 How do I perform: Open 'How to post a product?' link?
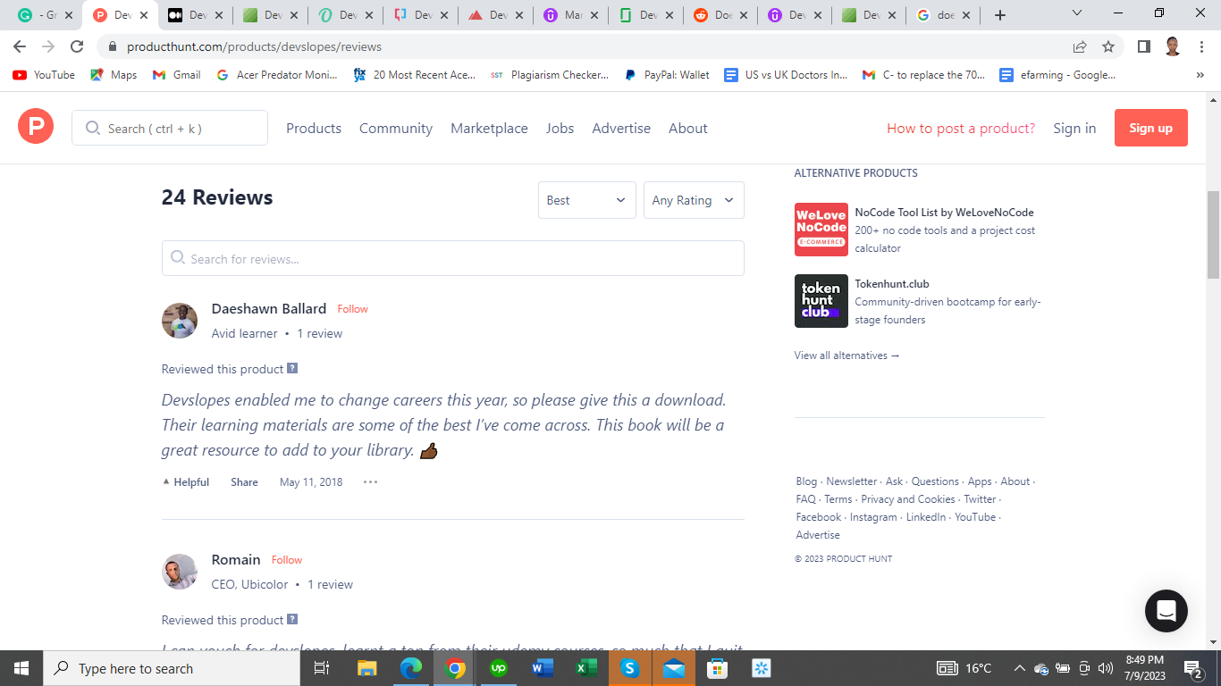point(961,128)
